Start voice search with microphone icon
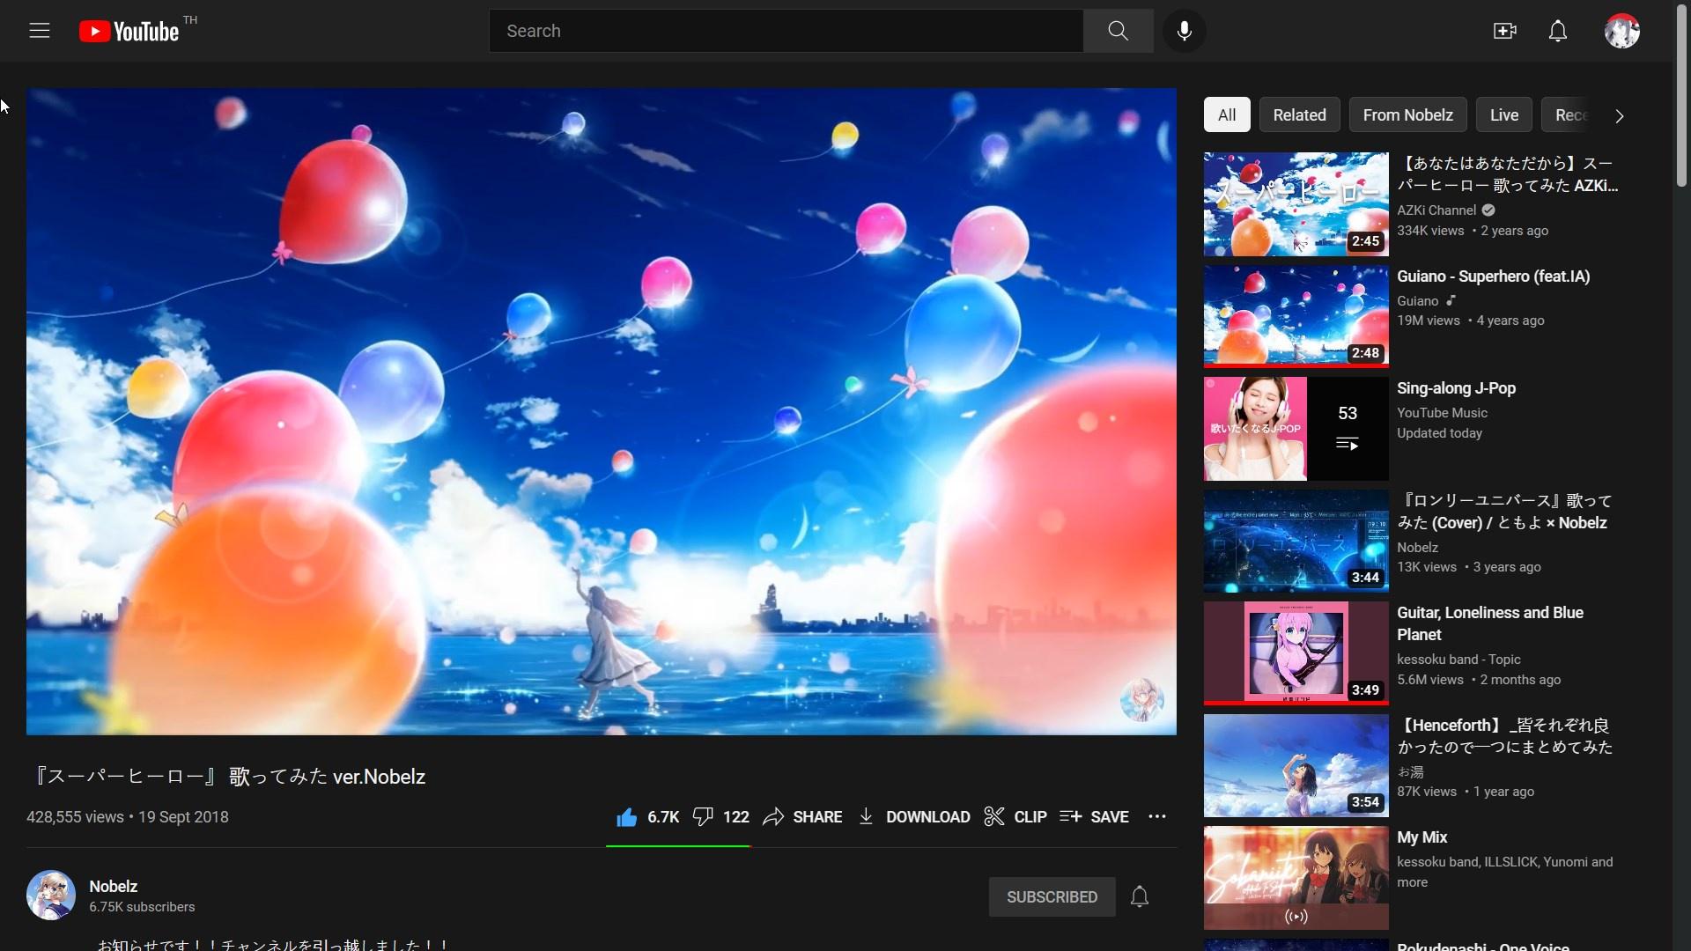The width and height of the screenshot is (1691, 951). (1184, 31)
